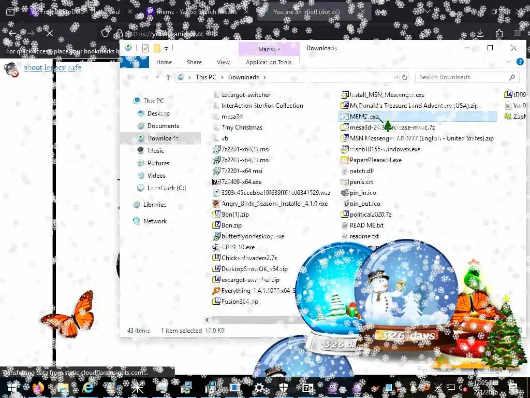This screenshot has width=530, height=398.
Task: Open Firefox hamburger application menu
Action: click(x=518, y=33)
